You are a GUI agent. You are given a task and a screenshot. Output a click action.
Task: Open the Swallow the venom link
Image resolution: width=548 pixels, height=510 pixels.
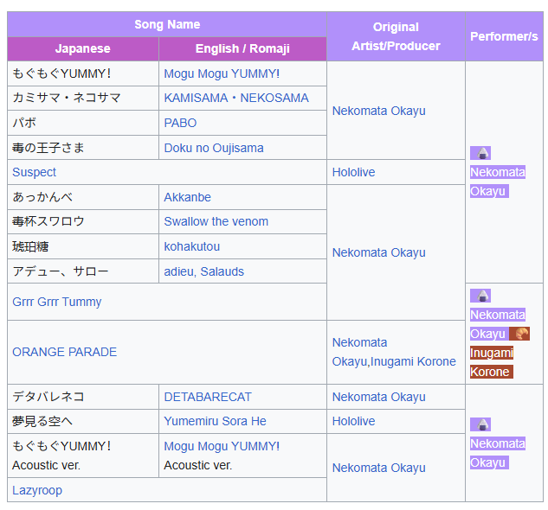[216, 221]
